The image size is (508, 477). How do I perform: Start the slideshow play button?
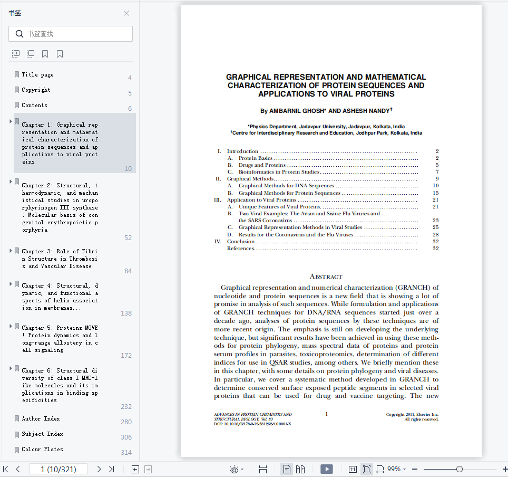(x=327, y=469)
